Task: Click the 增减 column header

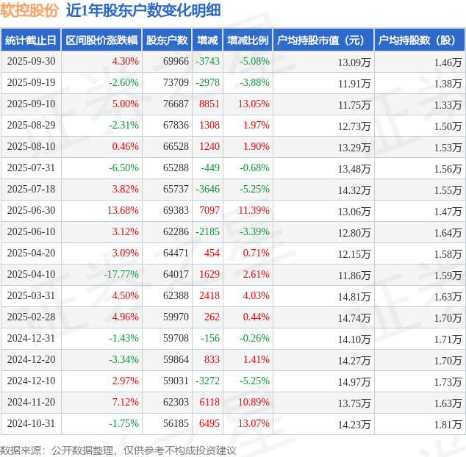Action: 208,40
